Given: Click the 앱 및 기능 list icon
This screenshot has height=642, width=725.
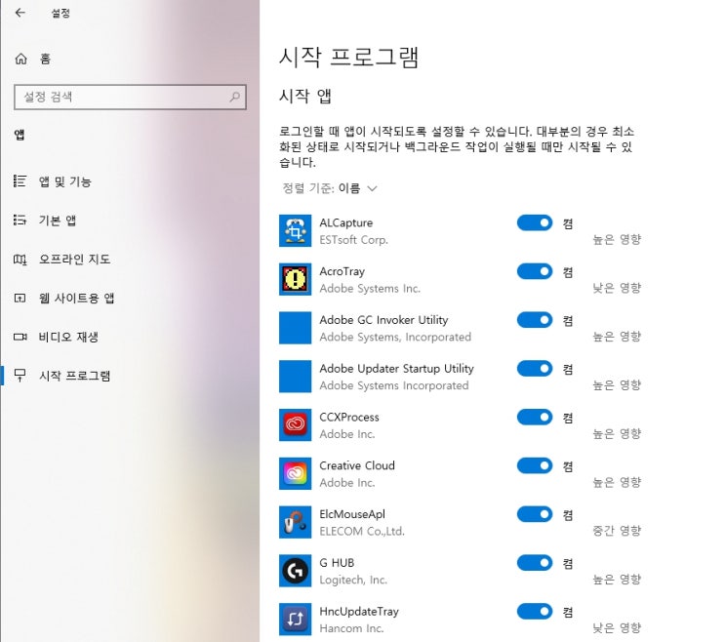Looking at the screenshot, I should pyautogui.click(x=20, y=181).
